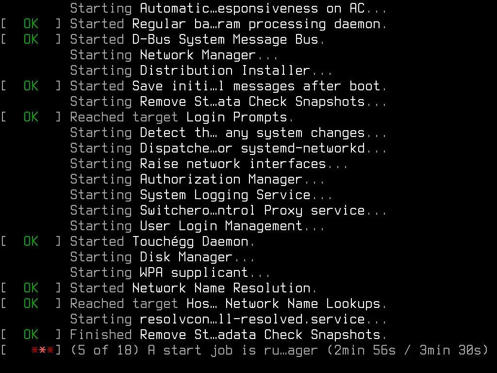Click the green OK beside Network Name Resolution
The height and width of the screenshot is (373, 497).
31,288
